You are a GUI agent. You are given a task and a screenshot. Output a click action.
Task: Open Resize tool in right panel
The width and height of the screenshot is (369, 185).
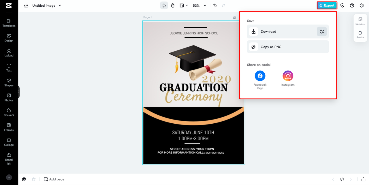[x=360, y=35]
